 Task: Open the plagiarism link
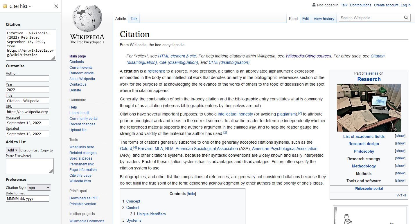287,114
